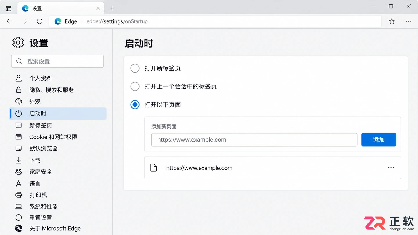
Task: Open 默认浏览器 settings section
Action: pyautogui.click(x=58, y=148)
